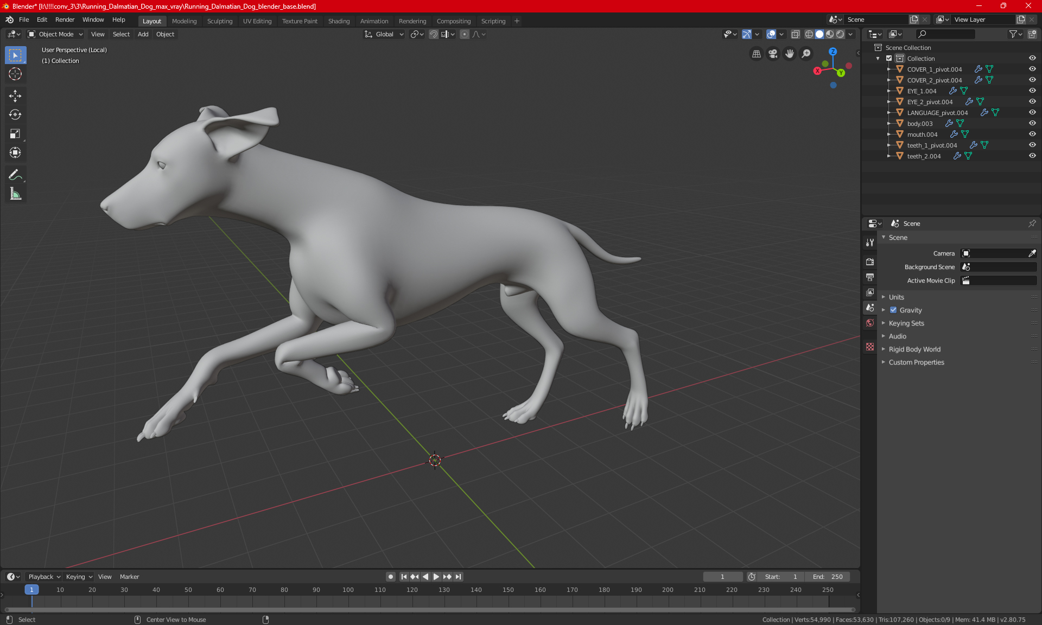Screen dimensions: 1042x625
Task: Open View Layer properties tab
Action: pyautogui.click(x=870, y=292)
